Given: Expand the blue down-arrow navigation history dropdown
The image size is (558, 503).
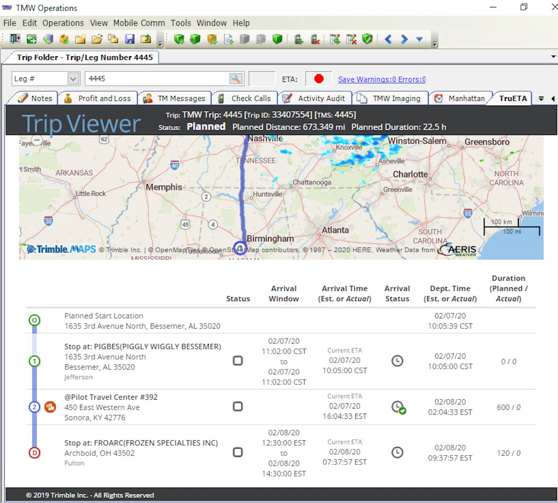Looking at the screenshot, I should (419, 39).
